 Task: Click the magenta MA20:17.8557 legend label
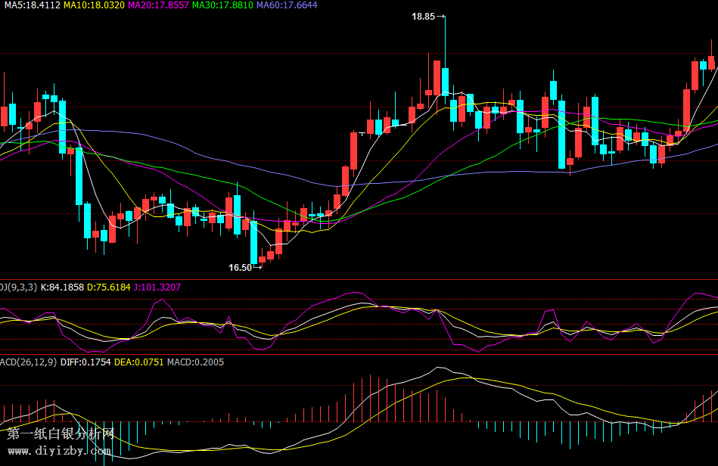[x=158, y=5]
